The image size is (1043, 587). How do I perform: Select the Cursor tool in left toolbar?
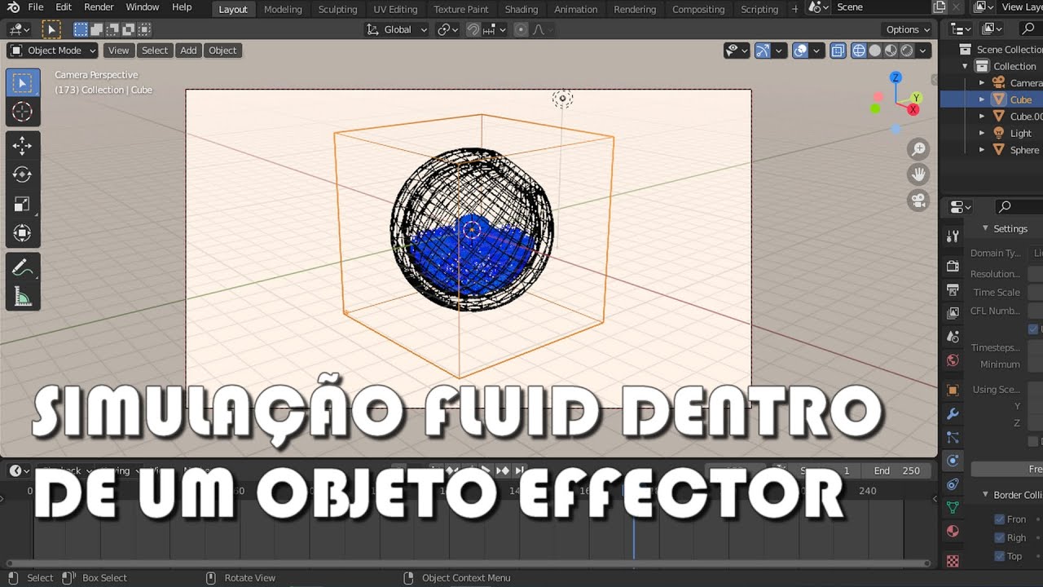(22, 112)
